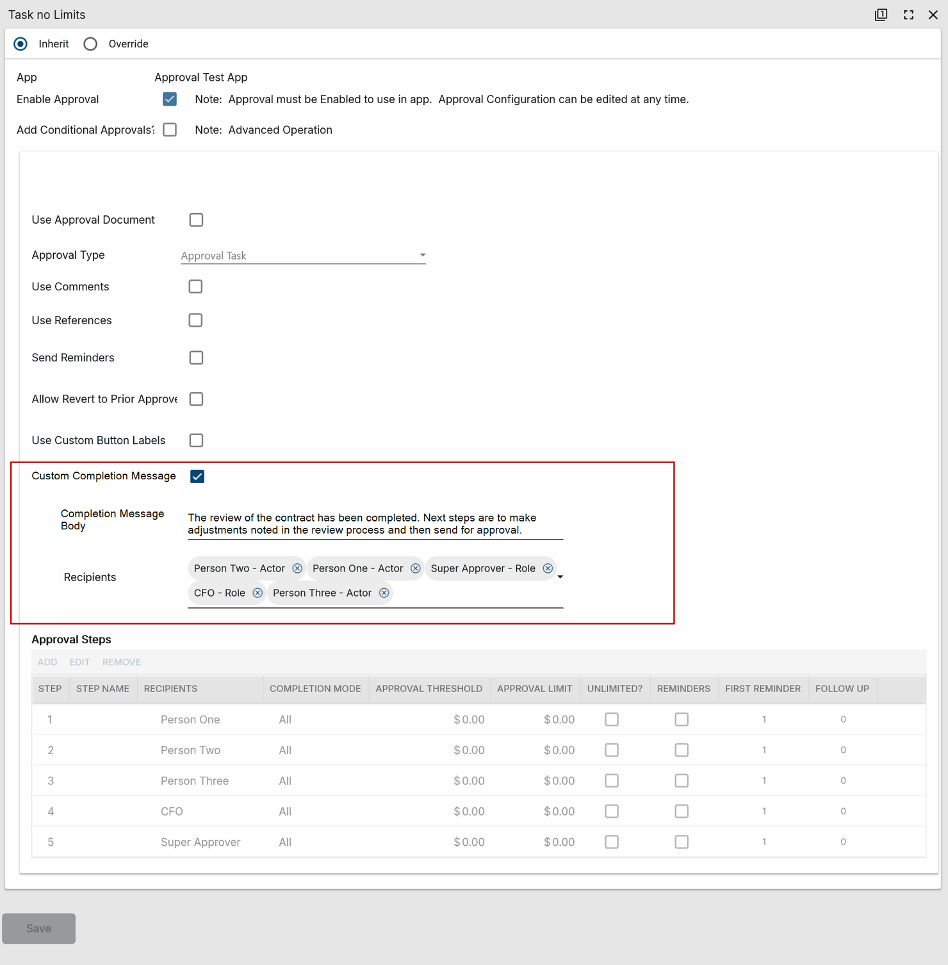Click into the Completion Message Body text field

pyautogui.click(x=375, y=524)
